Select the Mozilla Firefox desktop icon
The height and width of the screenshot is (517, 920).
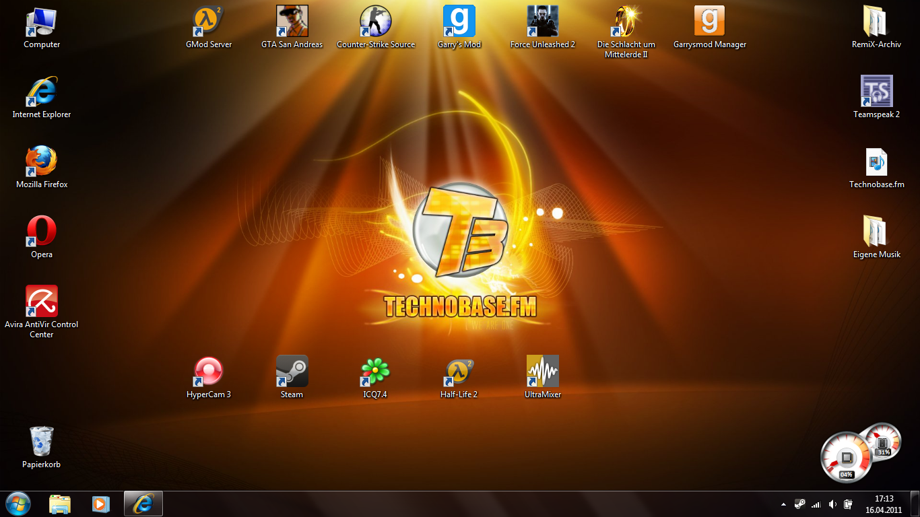click(x=42, y=162)
